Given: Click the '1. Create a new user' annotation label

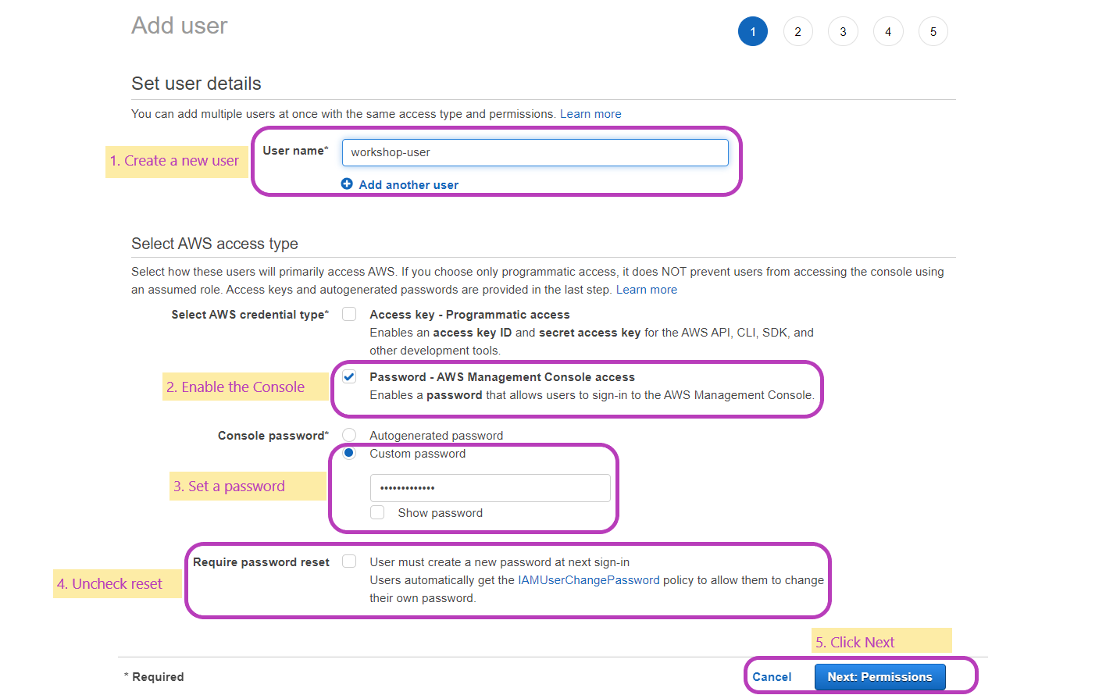Looking at the screenshot, I should (176, 161).
